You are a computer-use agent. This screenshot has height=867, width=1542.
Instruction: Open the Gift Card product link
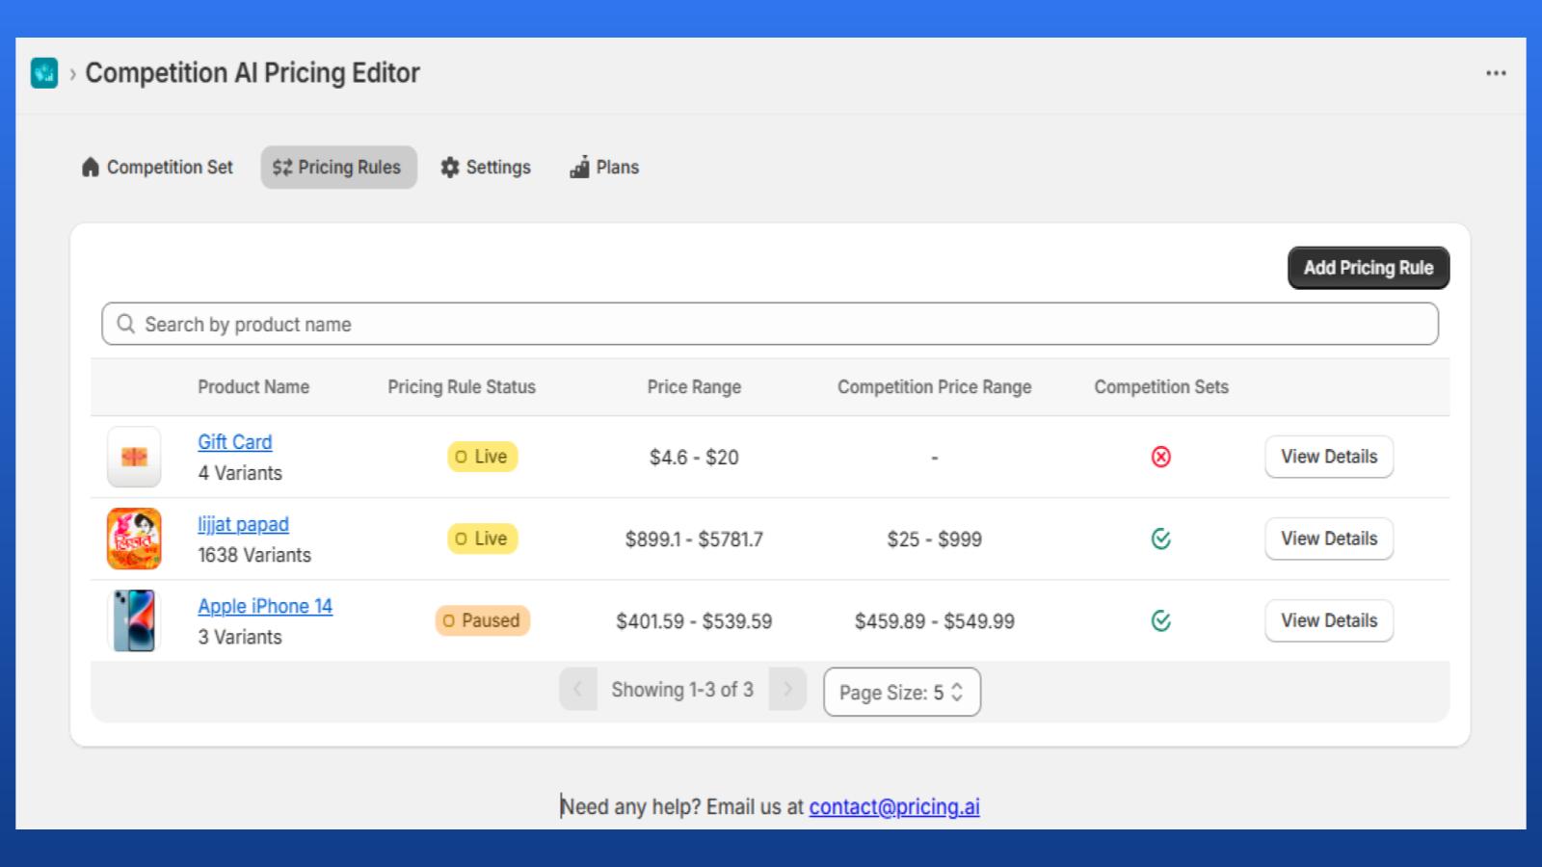pyautogui.click(x=235, y=442)
